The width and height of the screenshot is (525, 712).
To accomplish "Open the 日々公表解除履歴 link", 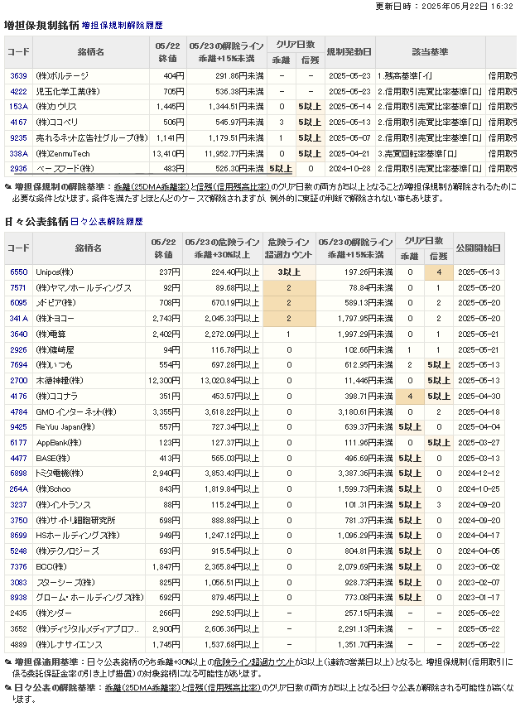I will [107, 222].
